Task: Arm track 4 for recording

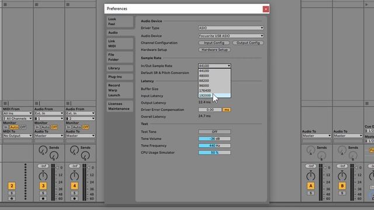Action: tap(74, 198)
